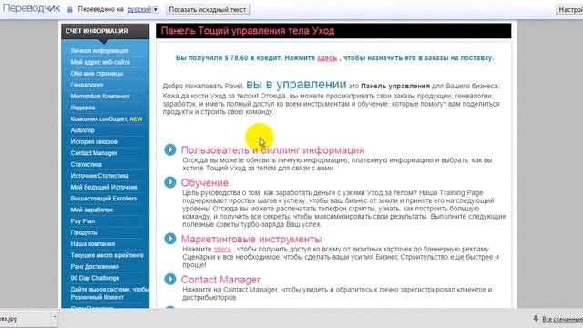Click здесь link under Маркетинговые инструменты
Image resolution: width=583 pixels, height=328 pixels.
[x=222, y=249]
